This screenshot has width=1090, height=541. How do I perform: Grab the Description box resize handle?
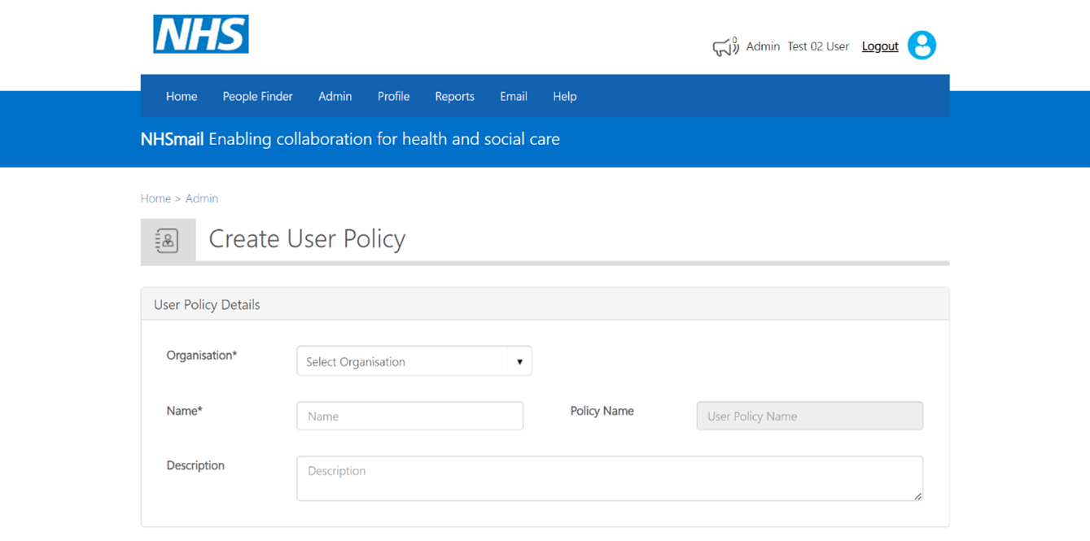917,495
